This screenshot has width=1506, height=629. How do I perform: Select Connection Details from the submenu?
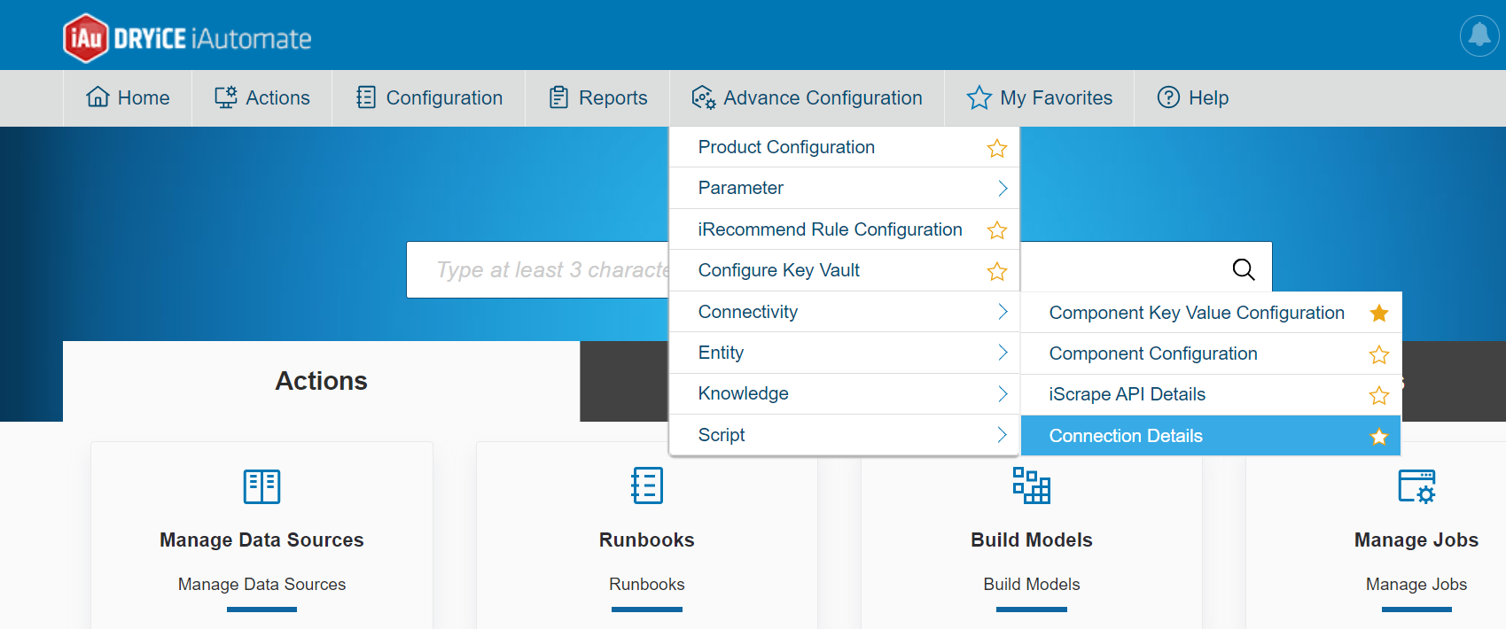1126,436
